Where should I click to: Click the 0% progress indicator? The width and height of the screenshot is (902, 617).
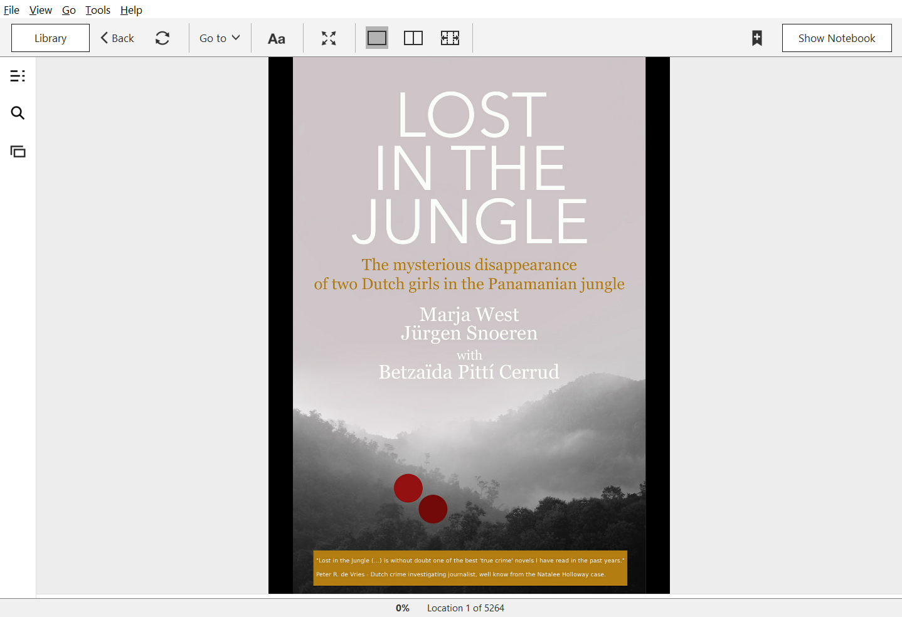click(403, 608)
